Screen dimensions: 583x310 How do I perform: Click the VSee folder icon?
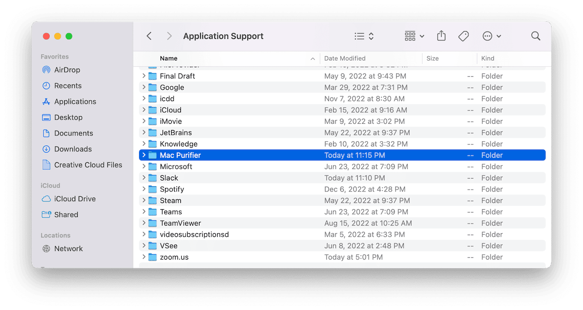tap(152, 246)
